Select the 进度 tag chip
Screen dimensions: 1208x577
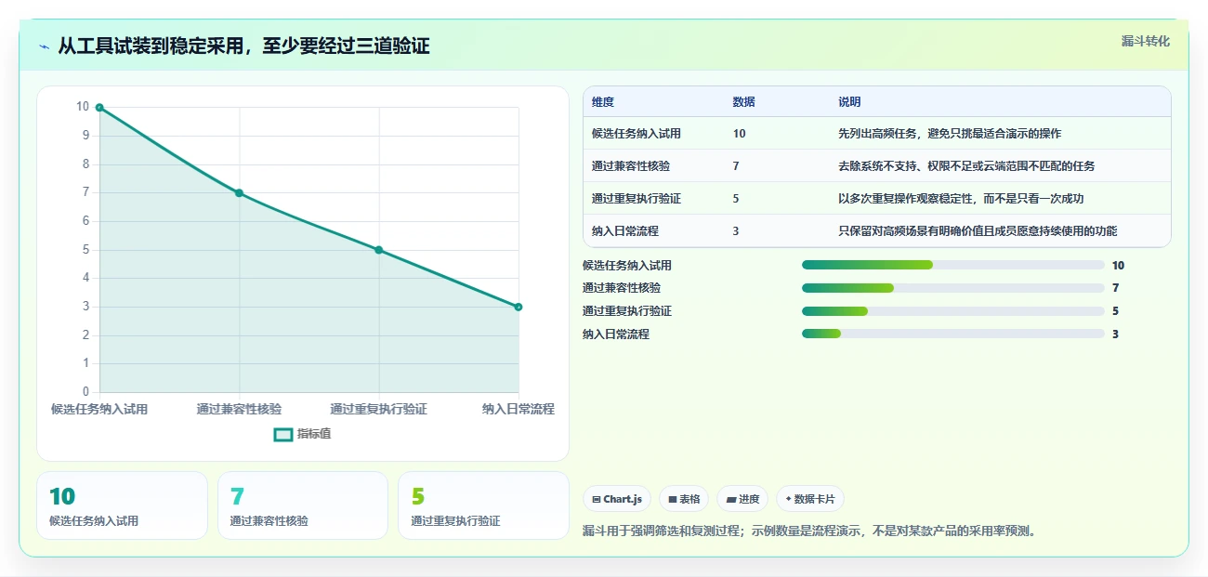coord(742,499)
